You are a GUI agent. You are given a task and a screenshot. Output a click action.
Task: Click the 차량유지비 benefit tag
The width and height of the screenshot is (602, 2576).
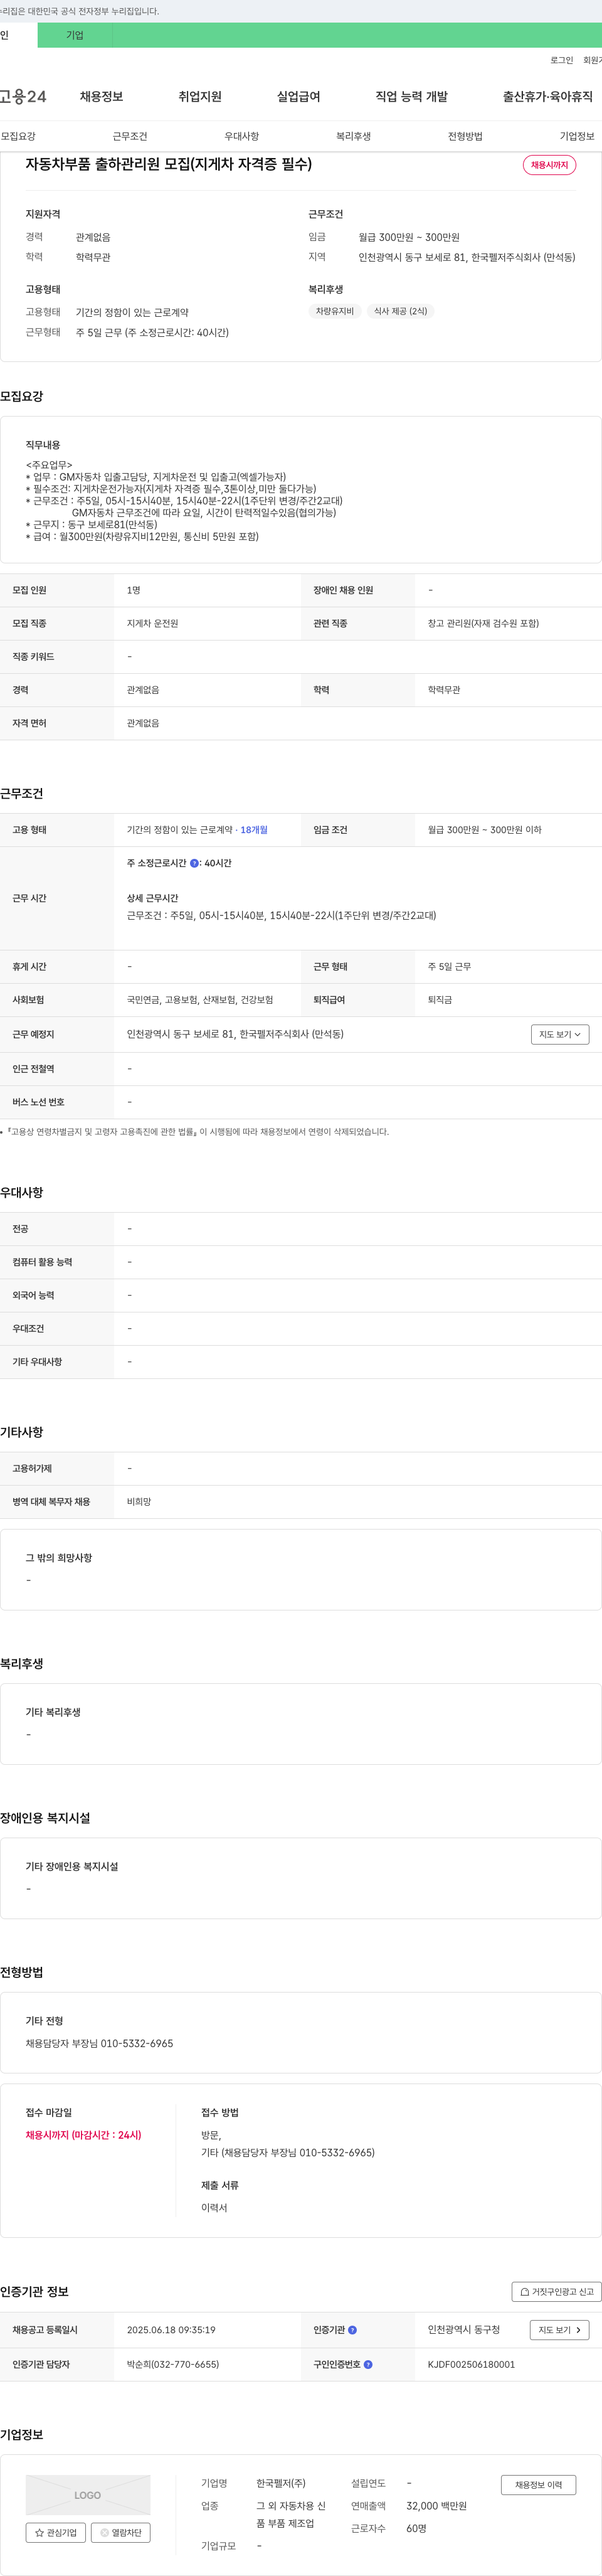[335, 311]
